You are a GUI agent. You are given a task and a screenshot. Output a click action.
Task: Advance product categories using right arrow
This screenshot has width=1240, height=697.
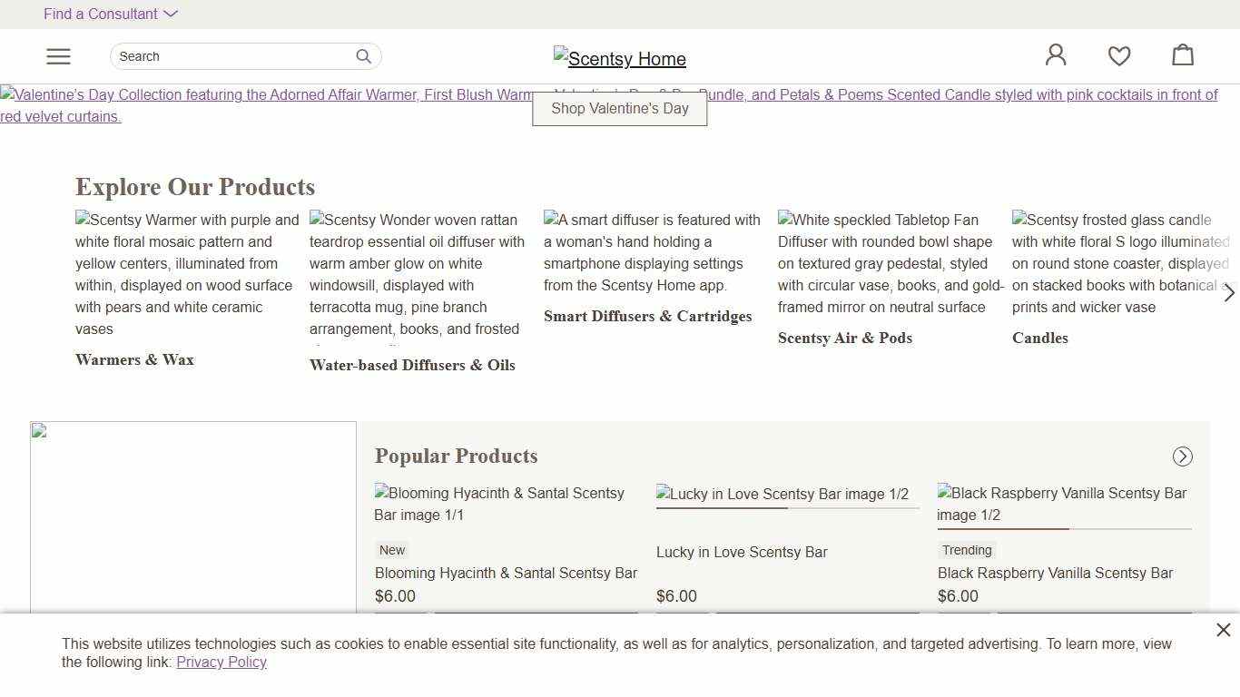[1229, 293]
